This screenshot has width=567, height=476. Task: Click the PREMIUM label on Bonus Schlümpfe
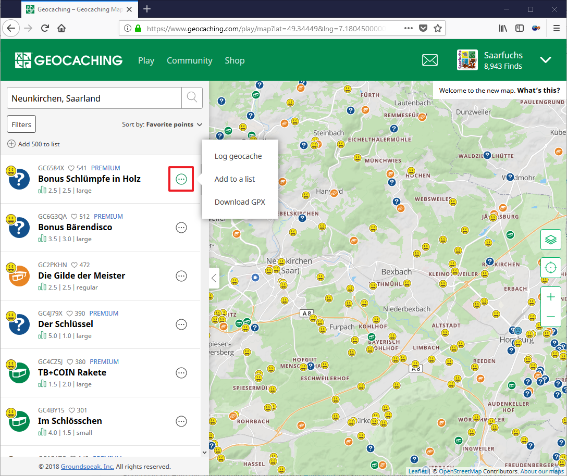coord(106,168)
